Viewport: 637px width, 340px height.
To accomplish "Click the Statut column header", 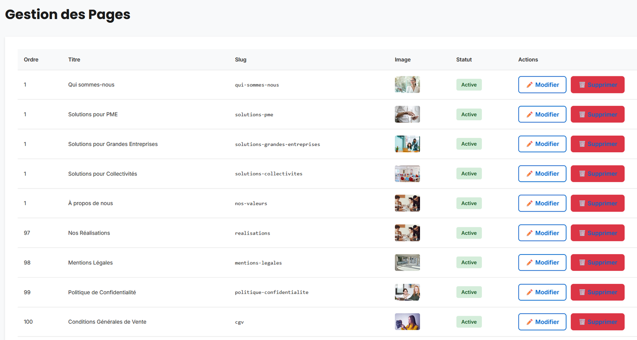I will (x=464, y=60).
